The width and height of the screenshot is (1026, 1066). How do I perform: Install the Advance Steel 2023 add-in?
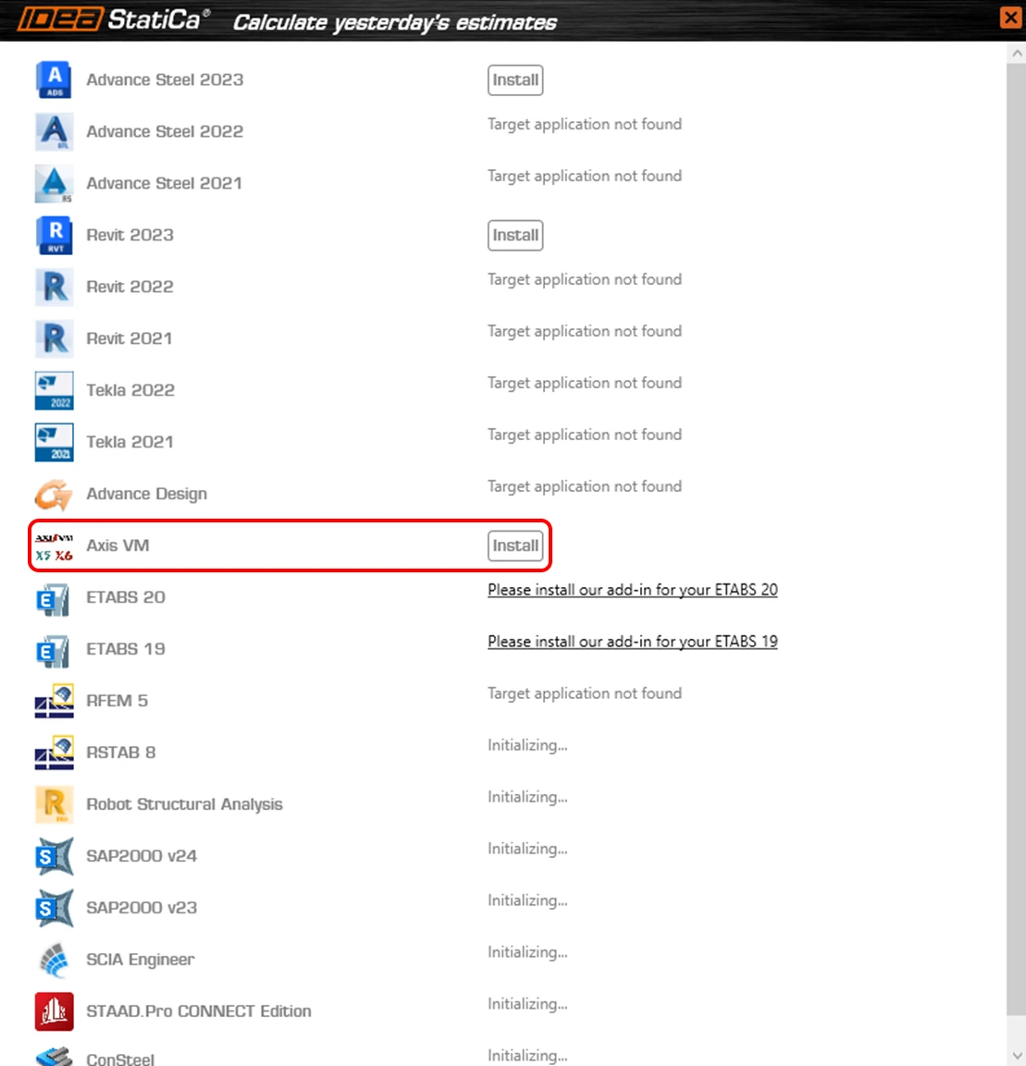(515, 80)
